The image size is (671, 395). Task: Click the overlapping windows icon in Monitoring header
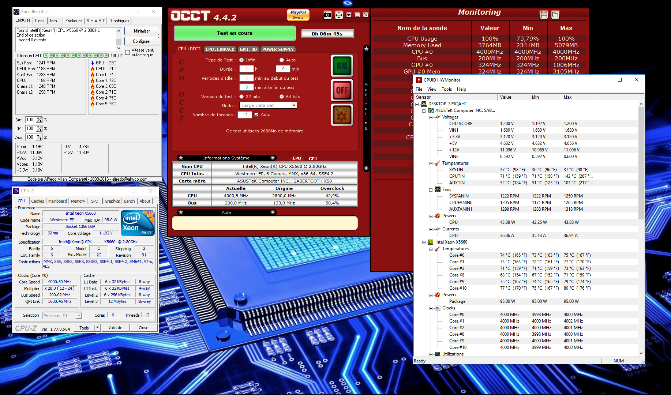pyautogui.click(x=555, y=15)
